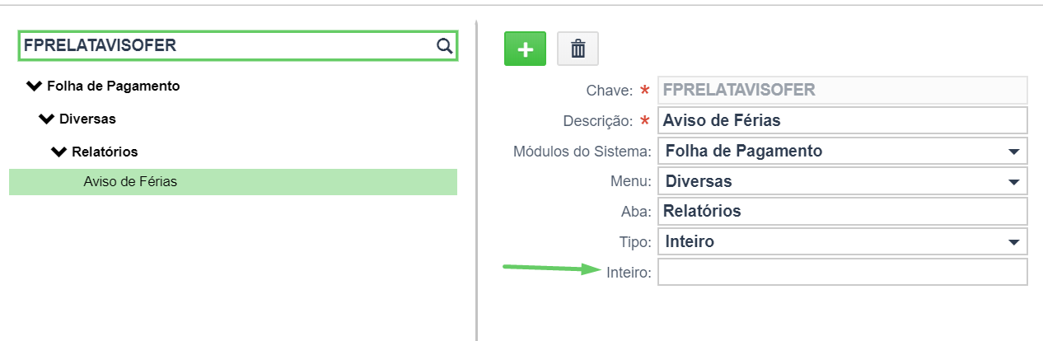Screen dimensions: 1043x341
Task: Add a new entry with green plus
Action: 525,49
